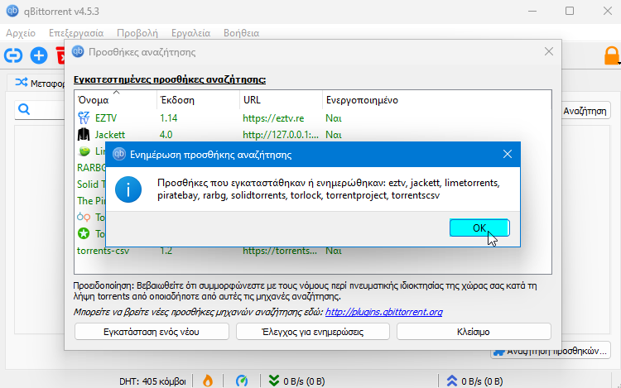Click the https://eztv.re URL cell

click(273, 117)
